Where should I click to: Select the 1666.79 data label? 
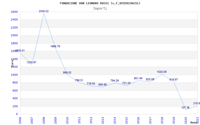pyautogui.click(x=55, y=46)
